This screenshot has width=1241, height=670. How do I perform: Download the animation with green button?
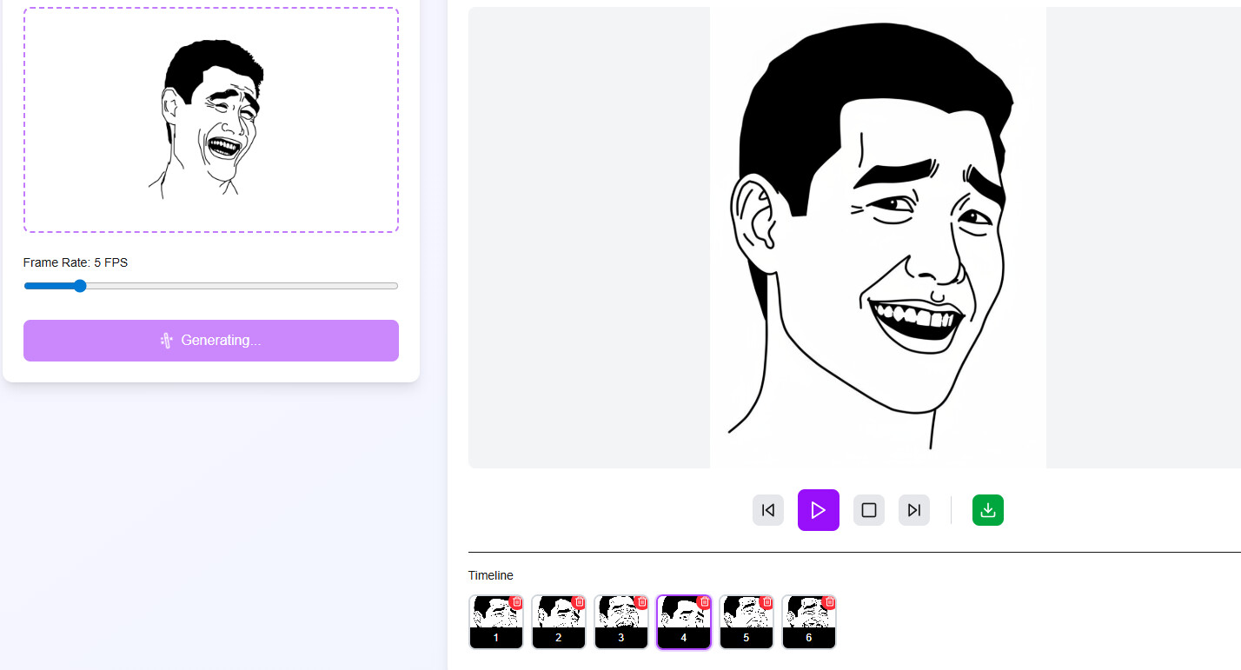(x=988, y=510)
